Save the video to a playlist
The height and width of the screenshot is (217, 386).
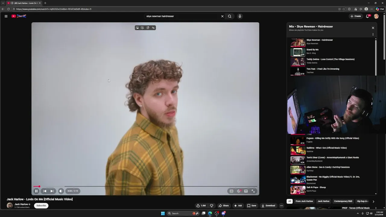[252, 206]
